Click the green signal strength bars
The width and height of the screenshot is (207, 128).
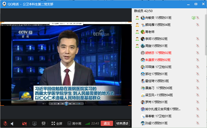(x=87, y=123)
